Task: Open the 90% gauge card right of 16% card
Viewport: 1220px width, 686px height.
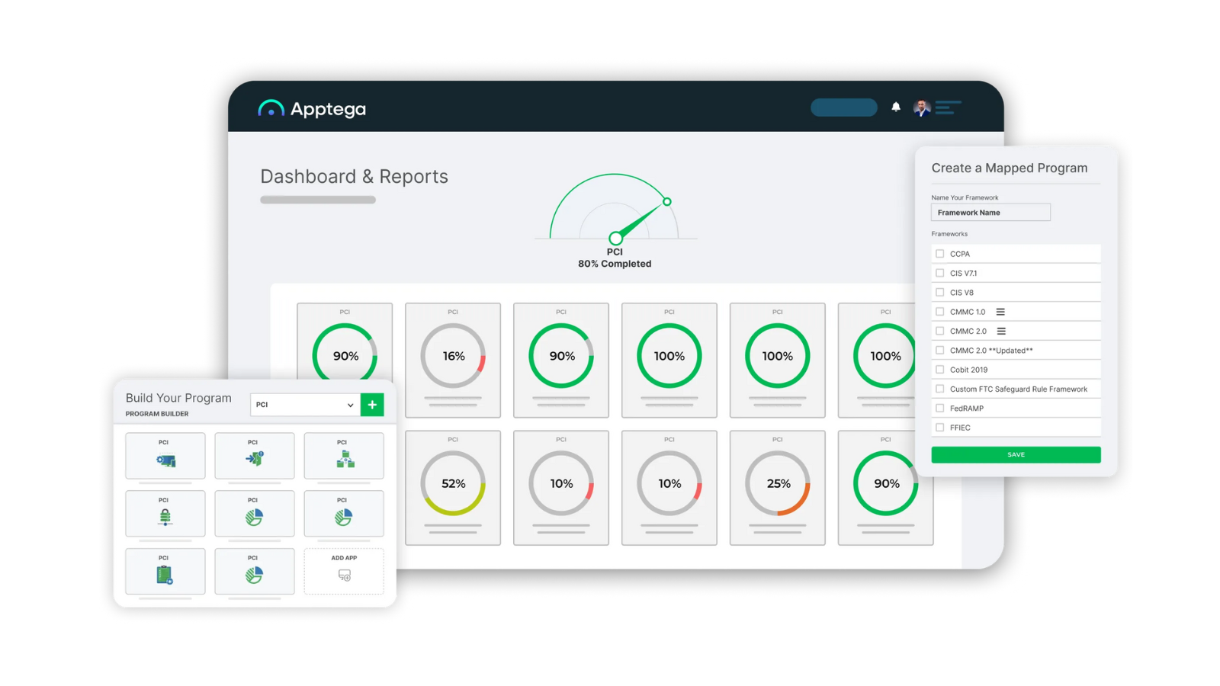Action: point(561,361)
